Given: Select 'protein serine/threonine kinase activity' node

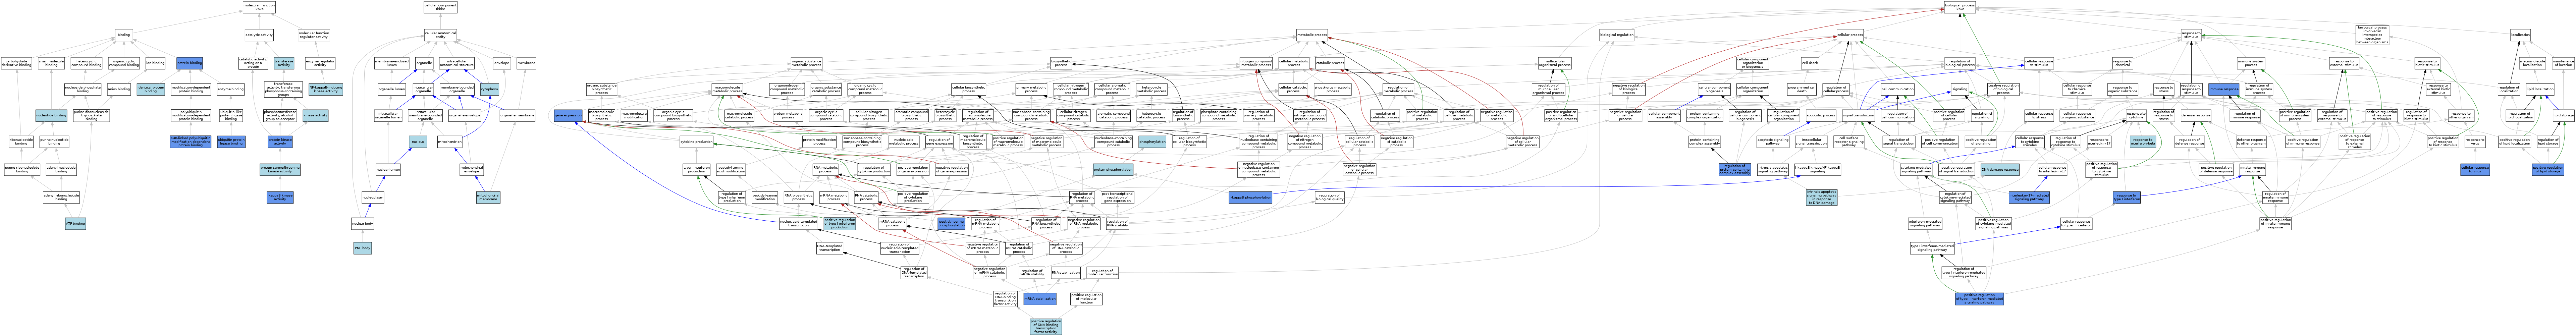Looking at the screenshot, I should coord(280,170).
